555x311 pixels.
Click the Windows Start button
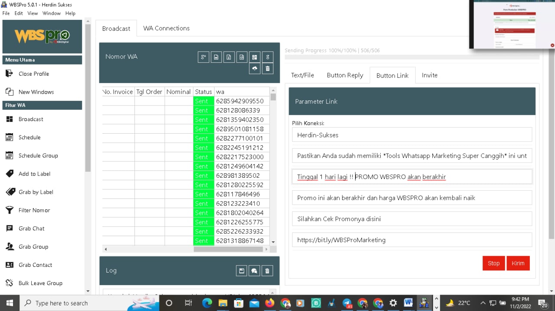10,303
